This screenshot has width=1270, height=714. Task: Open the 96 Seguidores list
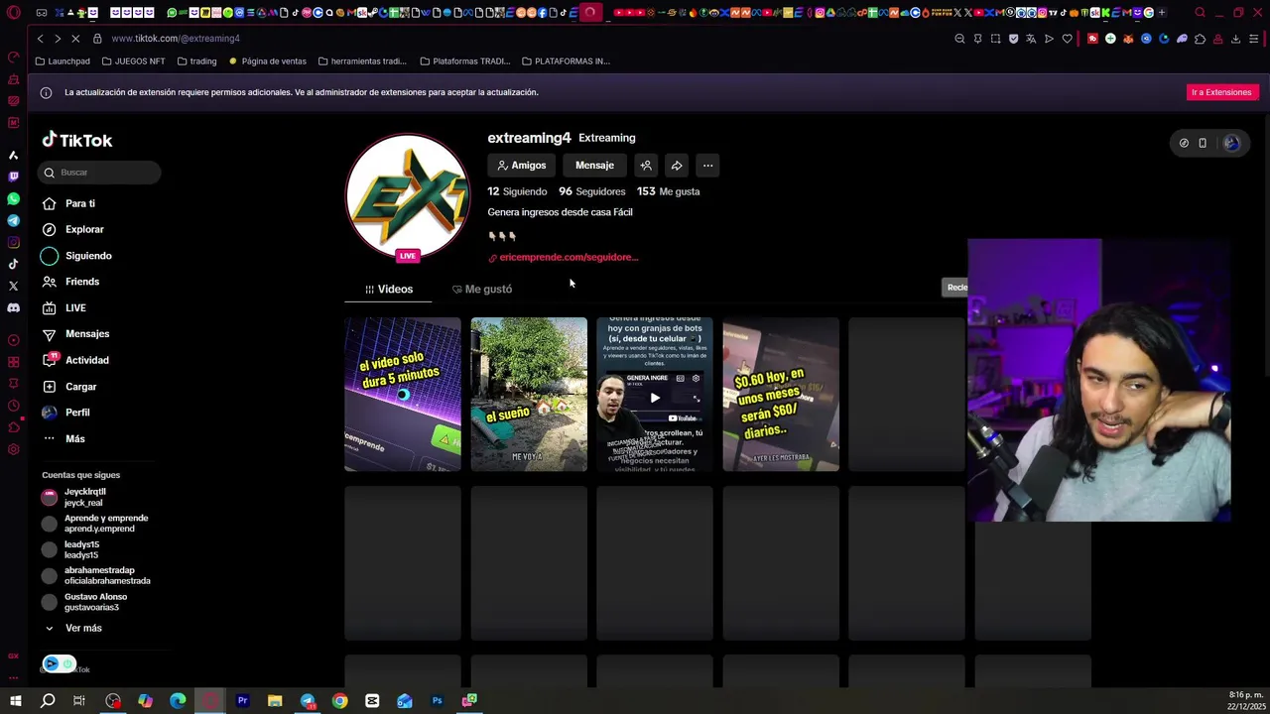point(592,191)
